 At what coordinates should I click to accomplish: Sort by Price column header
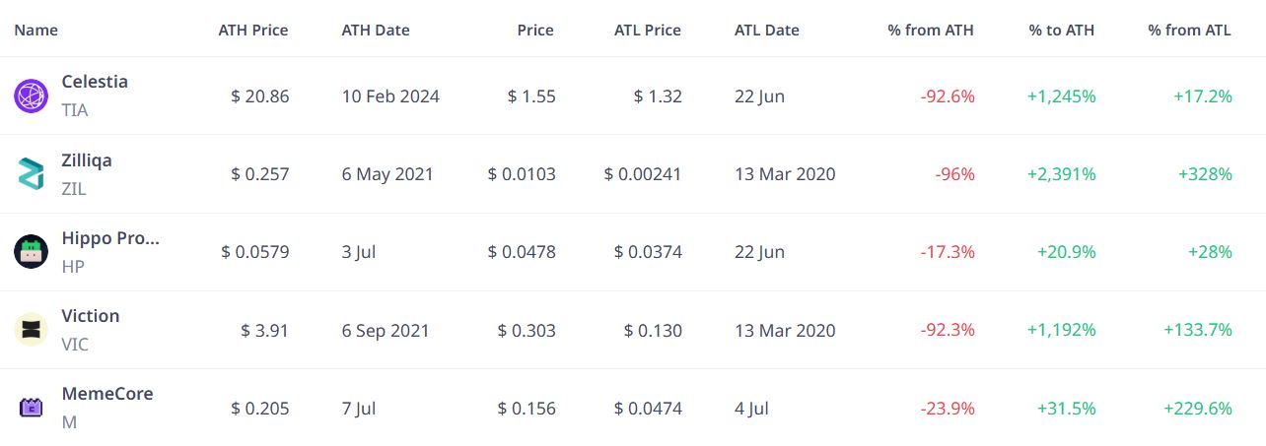coord(535,30)
